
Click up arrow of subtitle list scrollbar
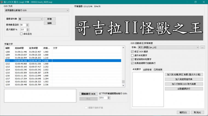pyautogui.click(x=123, y=48)
